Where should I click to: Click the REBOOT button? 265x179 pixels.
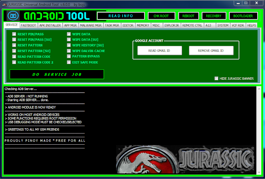click(188, 16)
